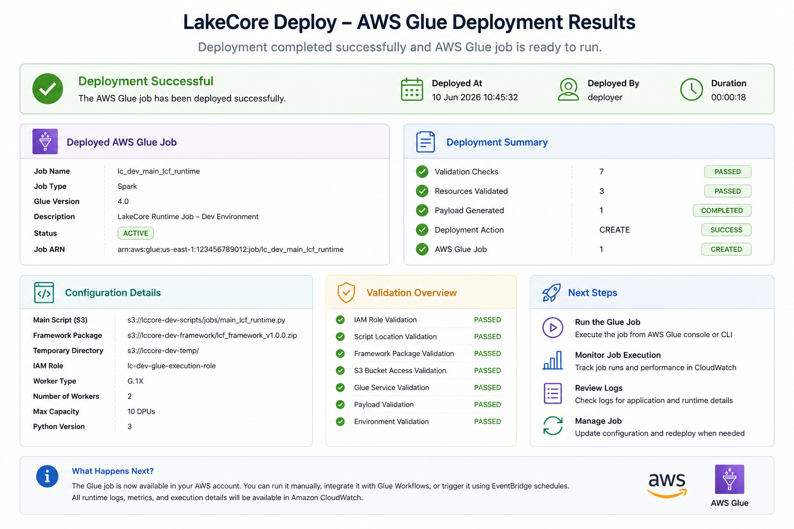Select the duration value 00:00:18

pyautogui.click(x=728, y=97)
